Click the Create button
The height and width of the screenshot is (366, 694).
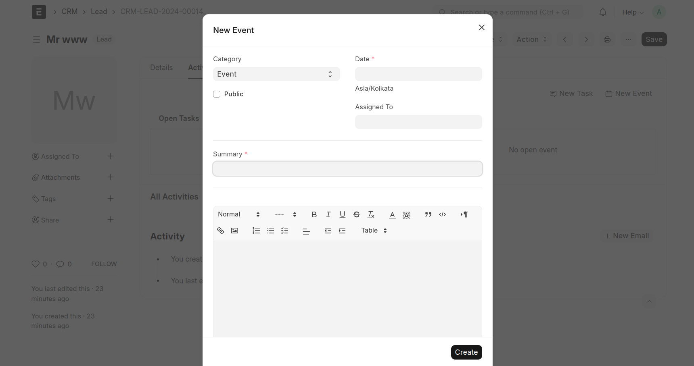(466, 352)
